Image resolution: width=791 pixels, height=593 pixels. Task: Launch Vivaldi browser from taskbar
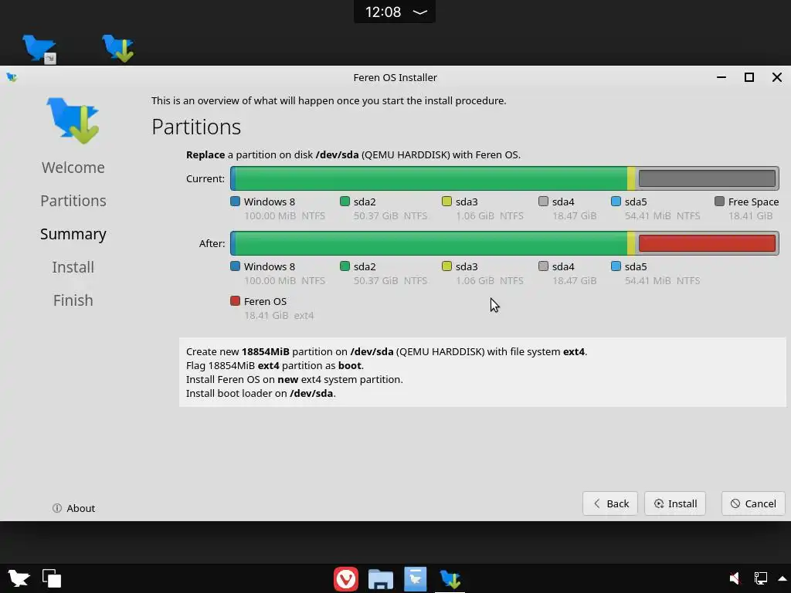[x=346, y=579]
